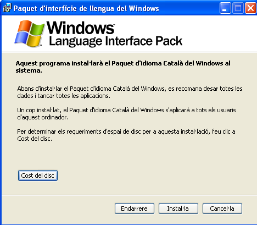Click the paragraph starting Un cop instal·lat
Viewport: 257px width, 225px height.
[x=126, y=114]
